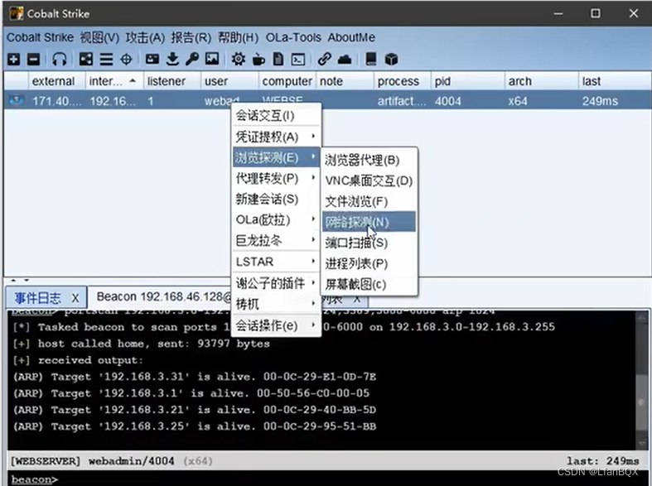Expand the LSTAR submenu arrow

coord(313,262)
